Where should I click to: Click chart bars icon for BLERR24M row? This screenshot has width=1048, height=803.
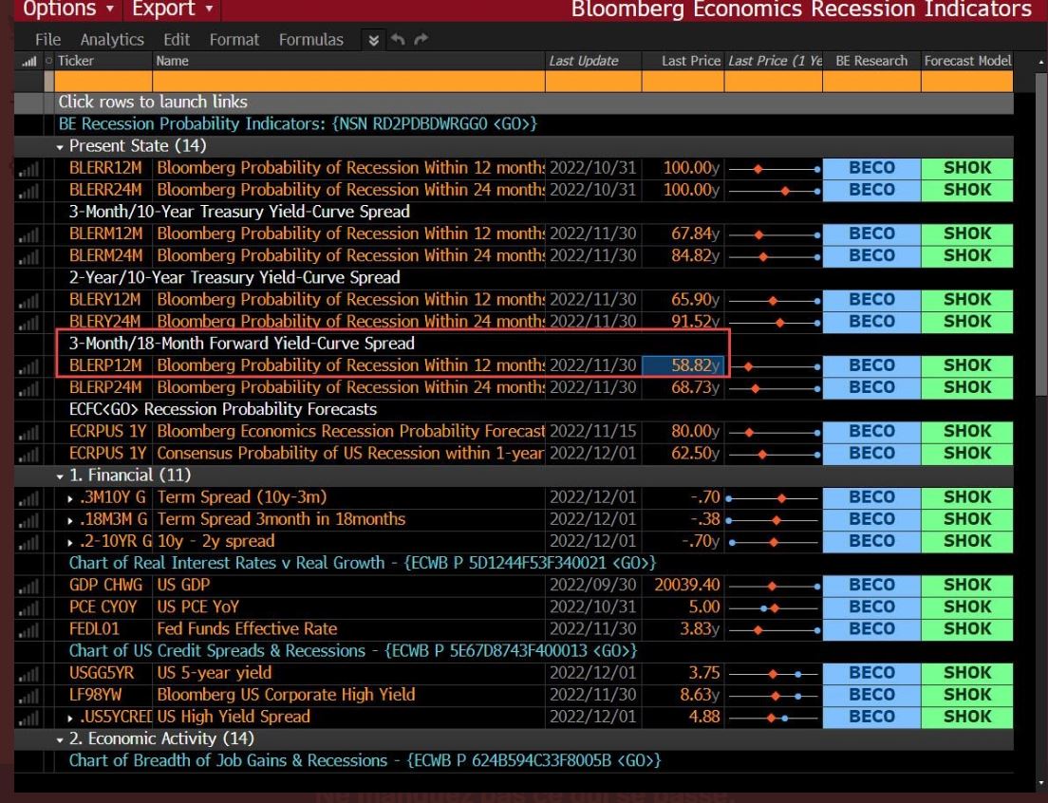[x=28, y=192]
